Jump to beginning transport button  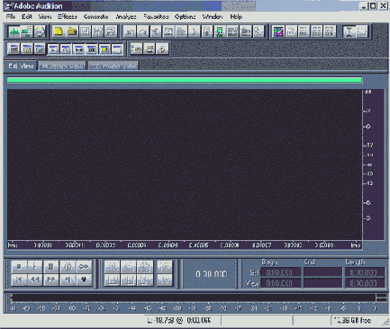pos(19,280)
